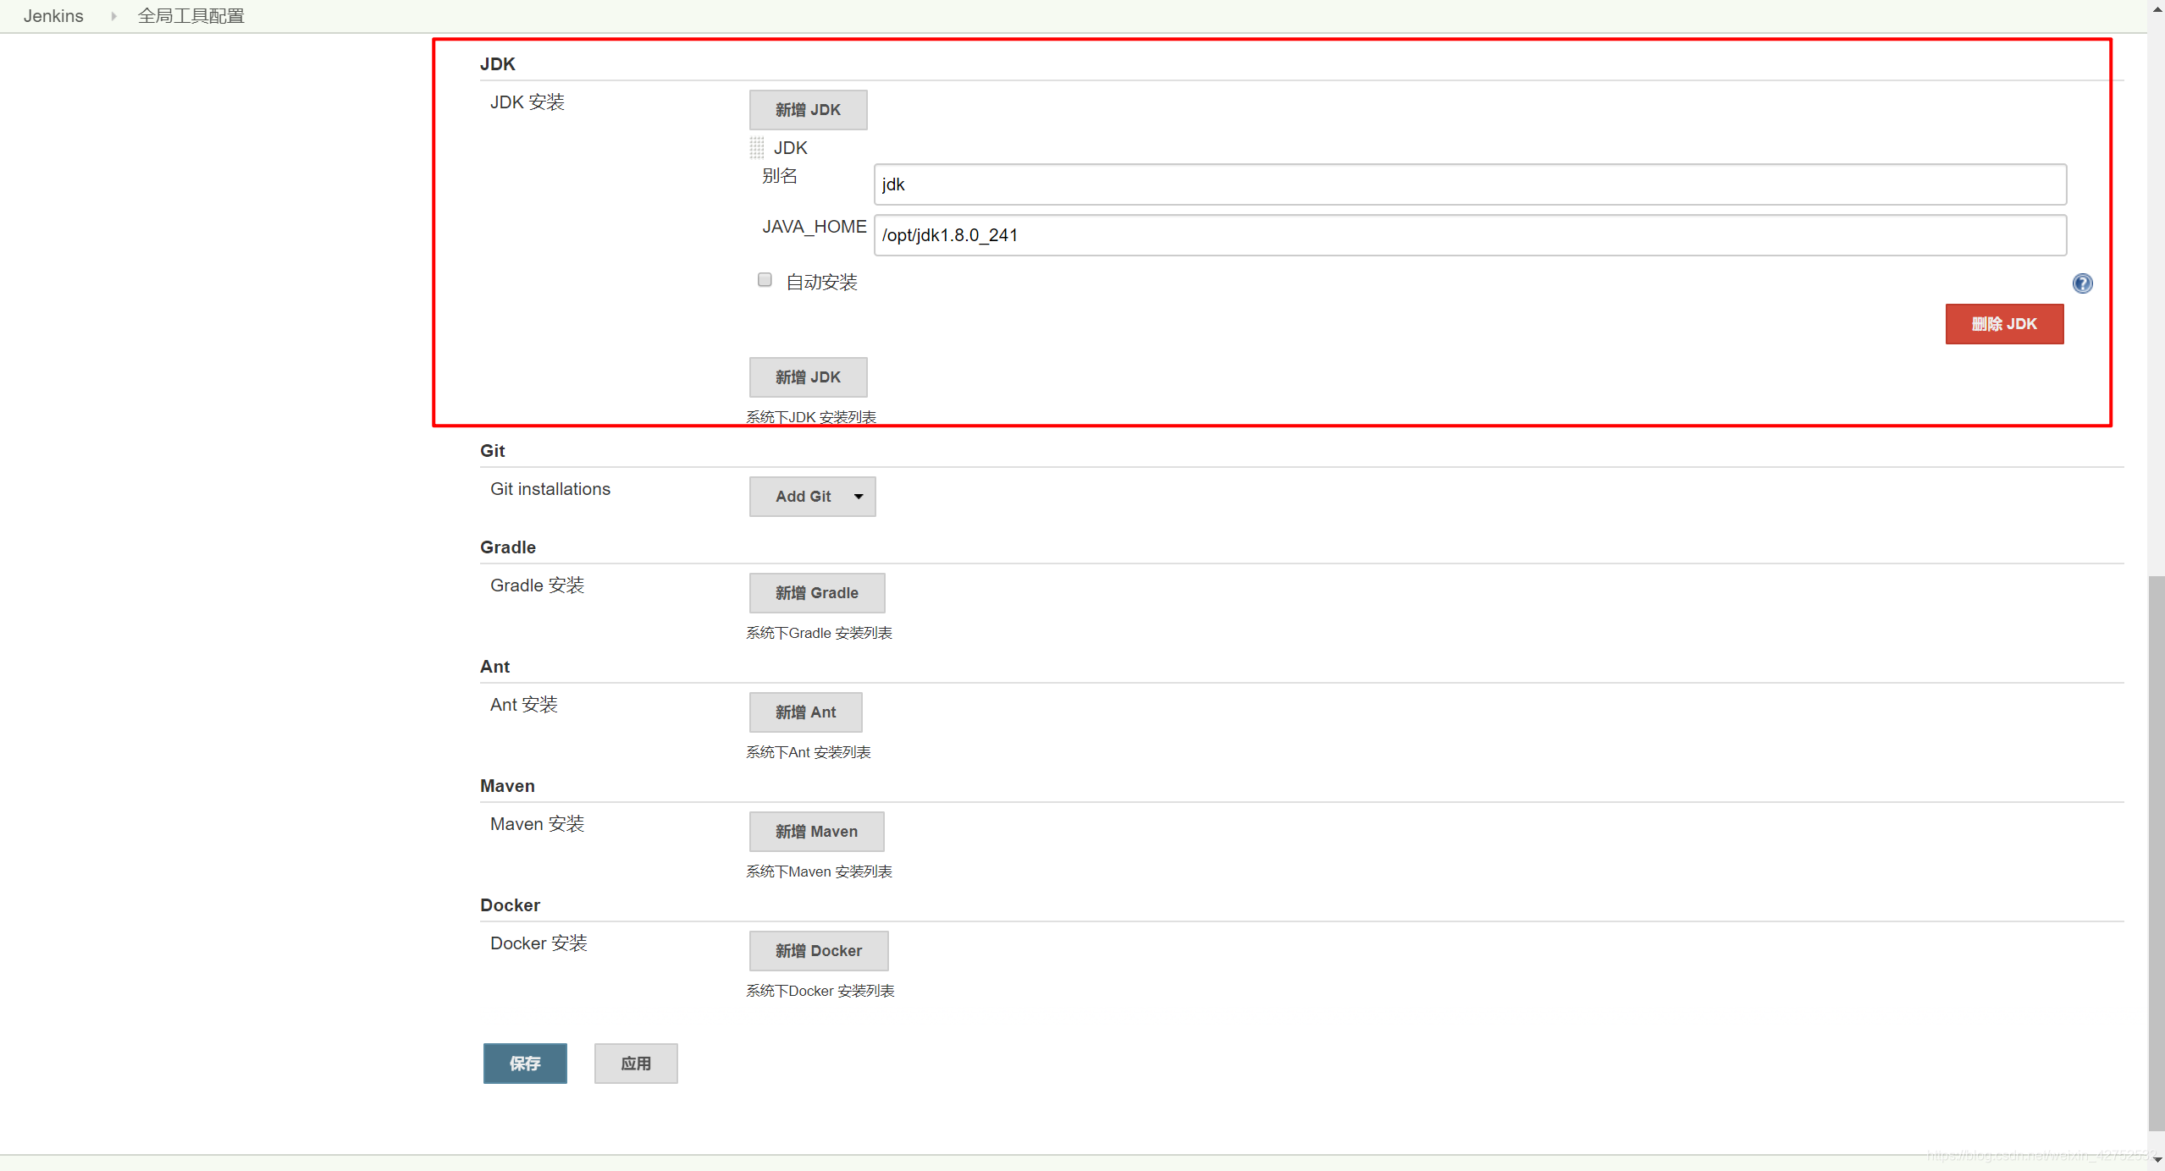Click the top 新增 JDK button
Screen dimensions: 2165x1171
coord(808,110)
